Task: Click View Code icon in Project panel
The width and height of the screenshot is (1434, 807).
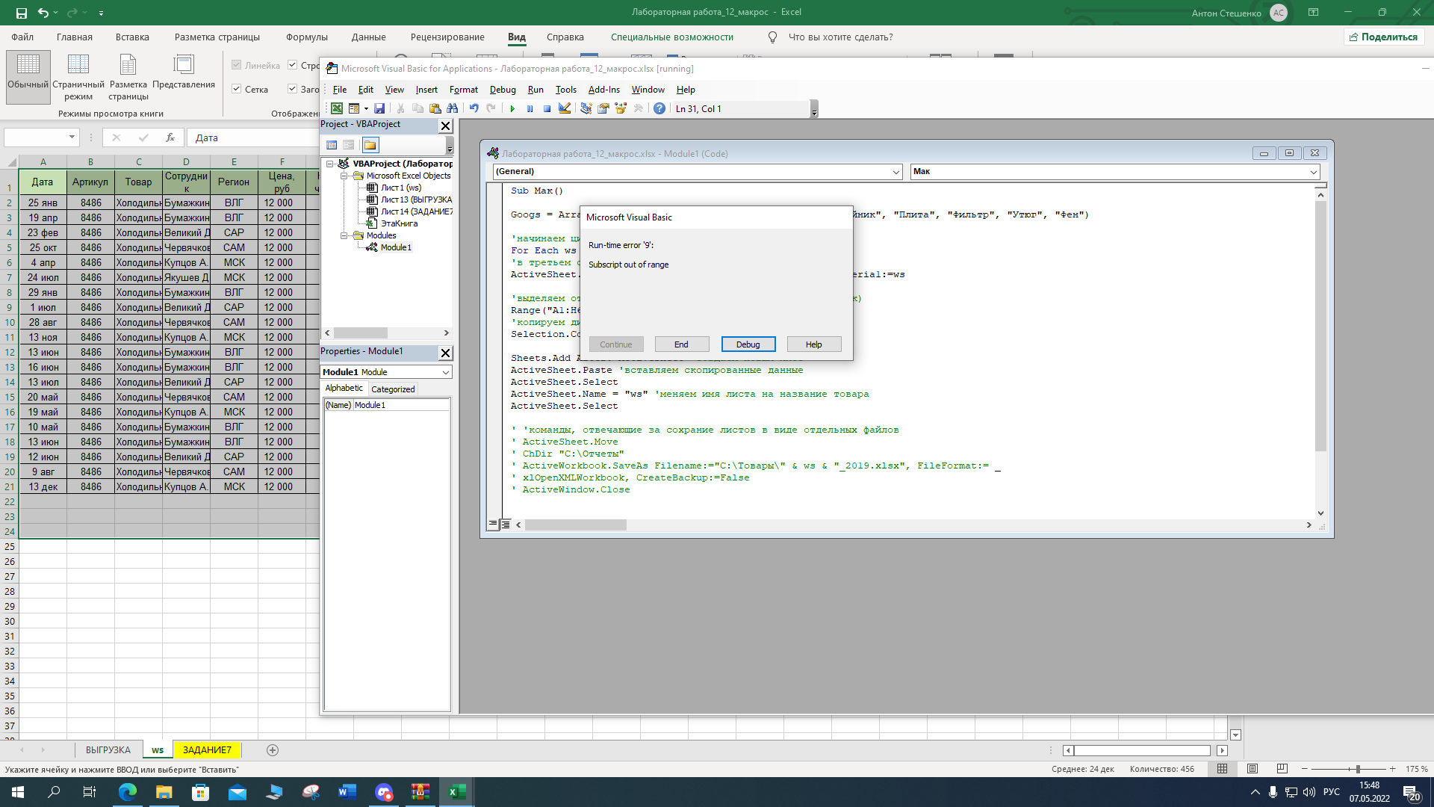Action: [x=332, y=145]
